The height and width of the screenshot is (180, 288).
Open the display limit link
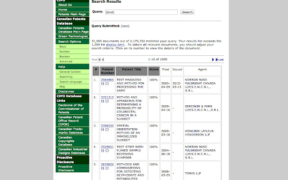(x=115, y=45)
